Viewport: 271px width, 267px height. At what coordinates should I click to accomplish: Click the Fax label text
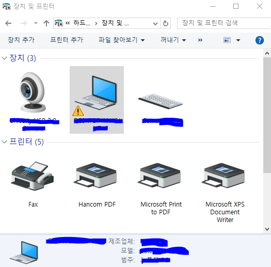(33, 205)
